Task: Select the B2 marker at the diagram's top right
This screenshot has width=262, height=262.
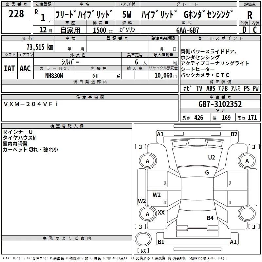Action: [234, 134]
